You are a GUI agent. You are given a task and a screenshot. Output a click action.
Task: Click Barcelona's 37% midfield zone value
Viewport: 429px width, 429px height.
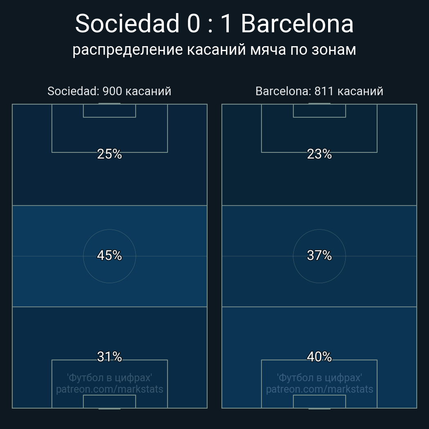coord(319,255)
